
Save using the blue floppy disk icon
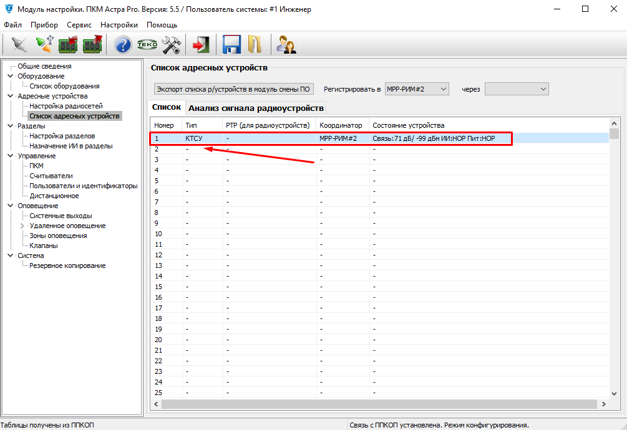pos(231,44)
